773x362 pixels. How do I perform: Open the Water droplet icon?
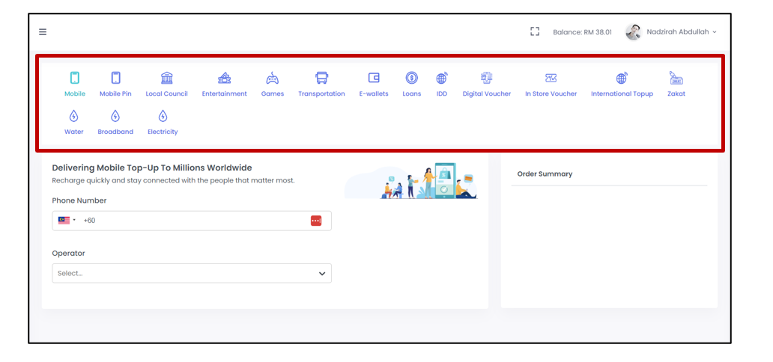(73, 116)
